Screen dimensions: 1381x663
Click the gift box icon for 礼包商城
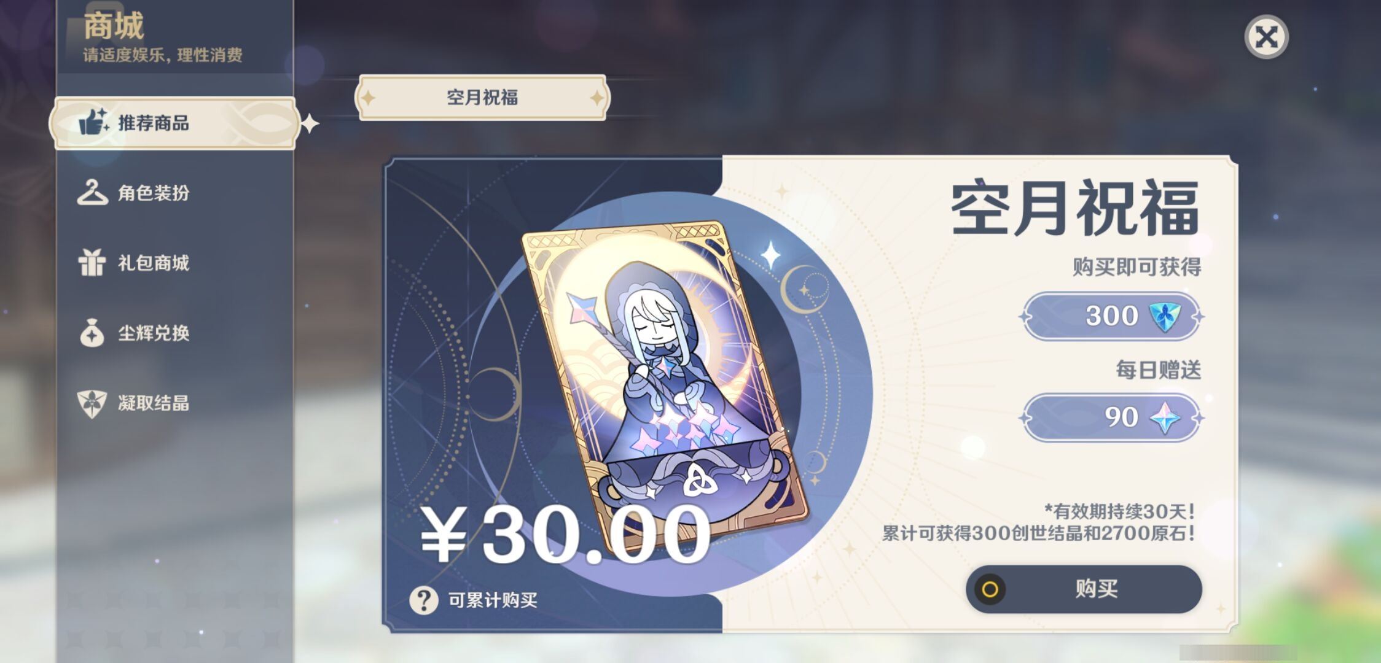[x=92, y=263]
